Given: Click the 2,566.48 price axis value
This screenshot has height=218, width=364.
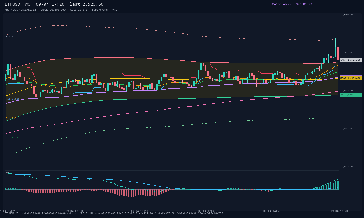Looking at the screenshot, I should coord(347,15).
